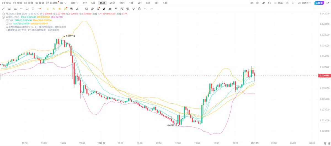The width and height of the screenshot is (331, 146).
Task: Click the 10月23 date on time axis
Action: [255, 143]
